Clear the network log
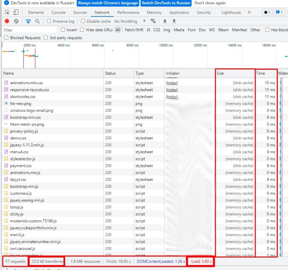This screenshot has width=288, height=270. [16, 21]
